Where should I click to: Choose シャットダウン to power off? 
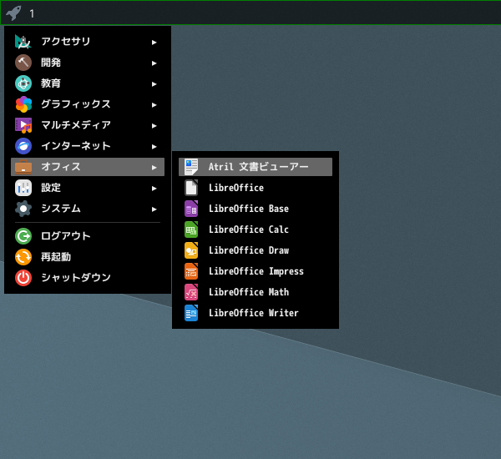tap(88, 278)
